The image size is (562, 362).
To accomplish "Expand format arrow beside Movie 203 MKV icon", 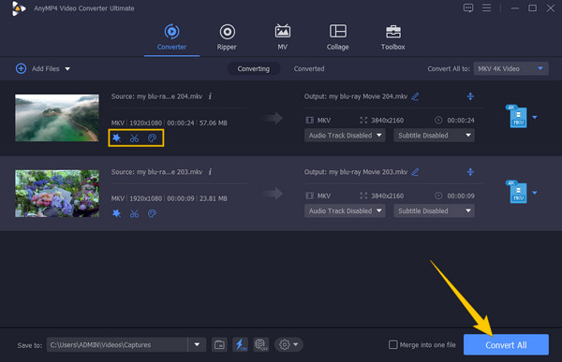I will coord(535,193).
